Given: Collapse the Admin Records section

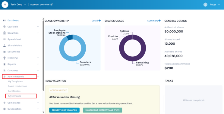Looking at the screenshot, I should pos(38,76).
